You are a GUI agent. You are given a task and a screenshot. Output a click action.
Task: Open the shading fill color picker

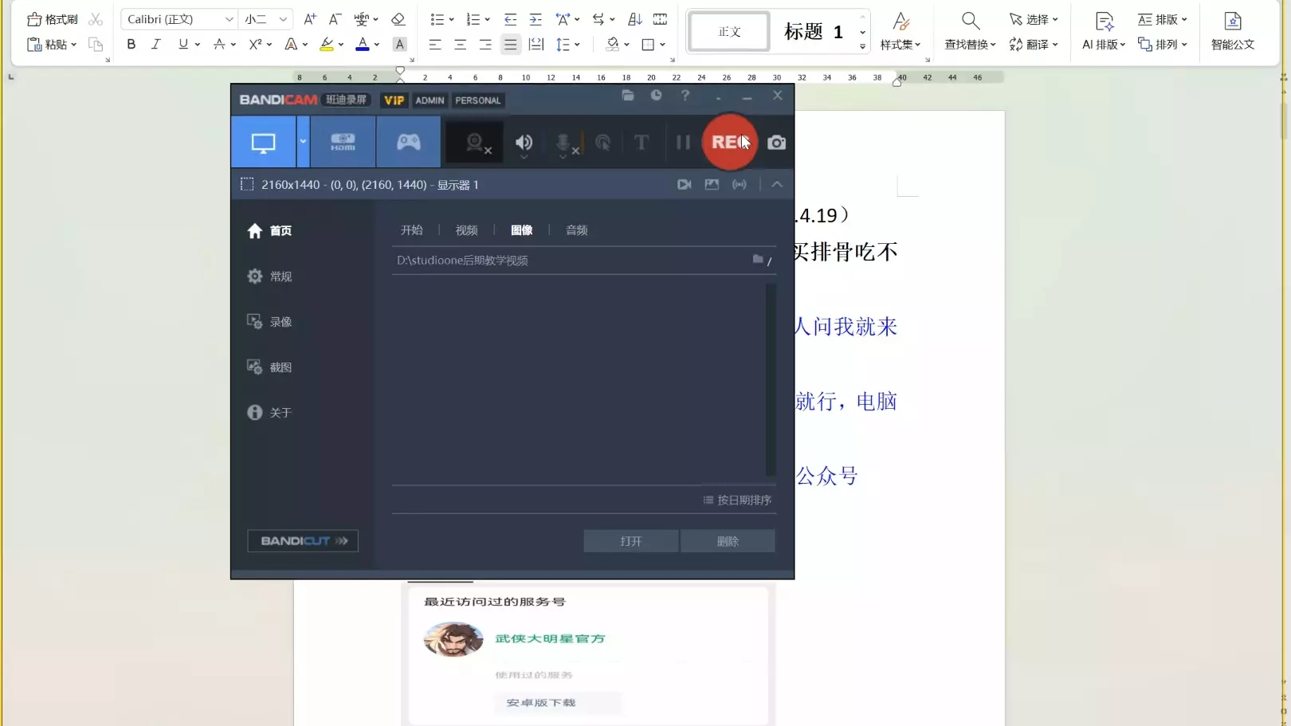(x=612, y=45)
